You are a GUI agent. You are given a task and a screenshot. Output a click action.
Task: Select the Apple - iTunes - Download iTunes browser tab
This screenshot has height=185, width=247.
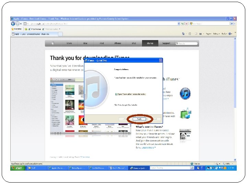(35, 34)
